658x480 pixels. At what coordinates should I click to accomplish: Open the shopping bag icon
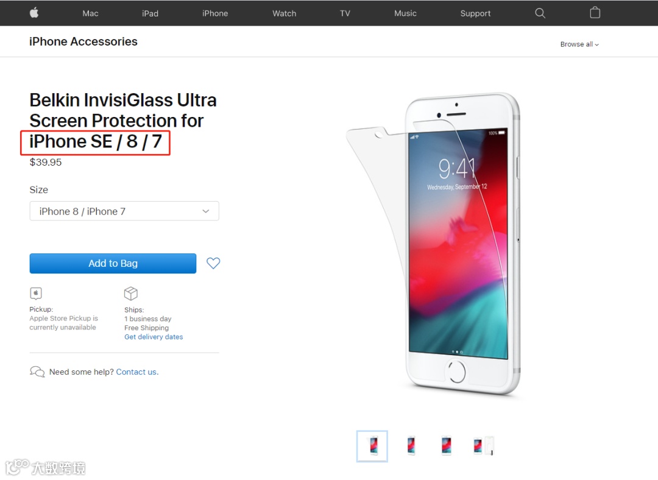click(595, 13)
